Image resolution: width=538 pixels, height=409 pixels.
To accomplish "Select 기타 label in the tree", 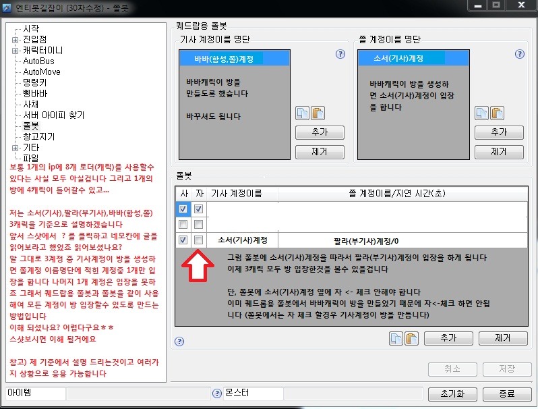I will click(31, 148).
